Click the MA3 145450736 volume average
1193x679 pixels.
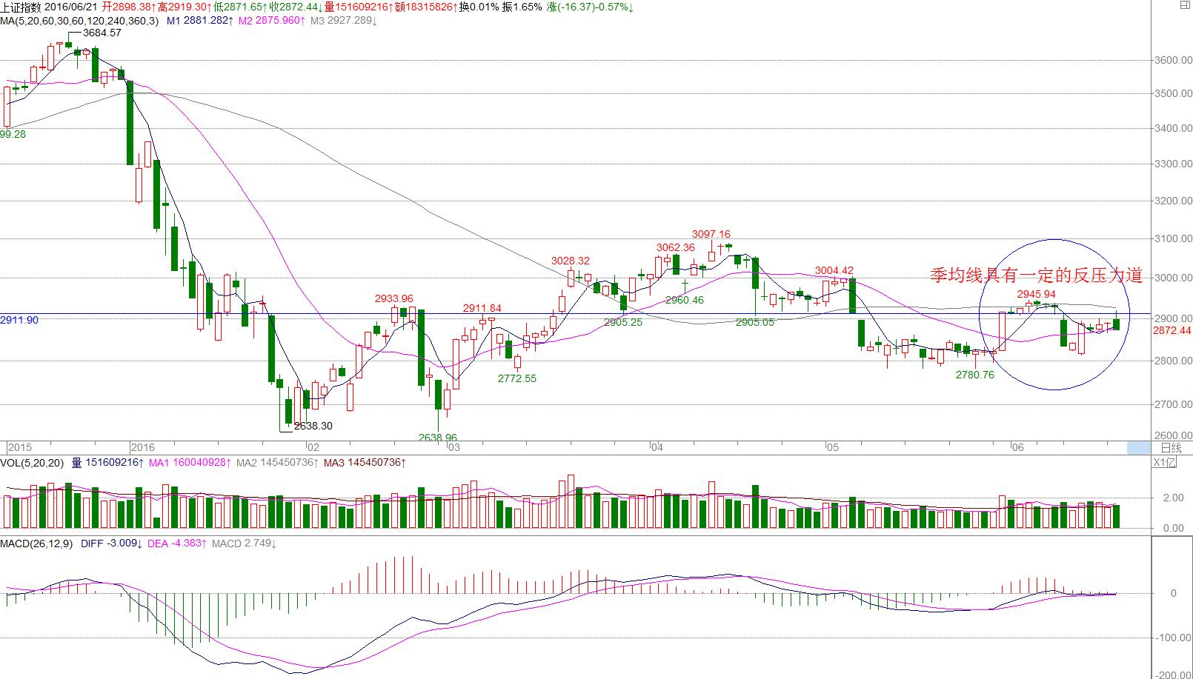365,463
